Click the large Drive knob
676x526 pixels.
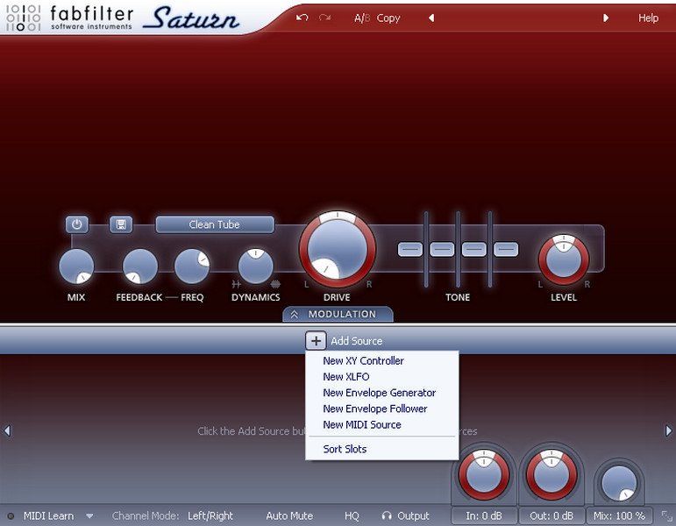[338, 250]
